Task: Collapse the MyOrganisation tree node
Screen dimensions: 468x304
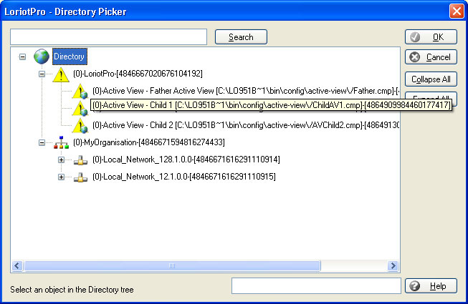Action: click(42, 142)
